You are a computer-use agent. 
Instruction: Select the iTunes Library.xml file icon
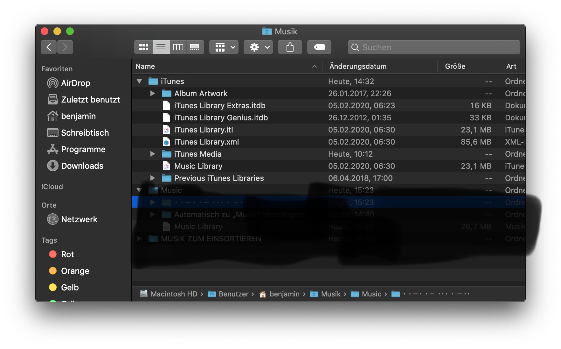coord(167,142)
